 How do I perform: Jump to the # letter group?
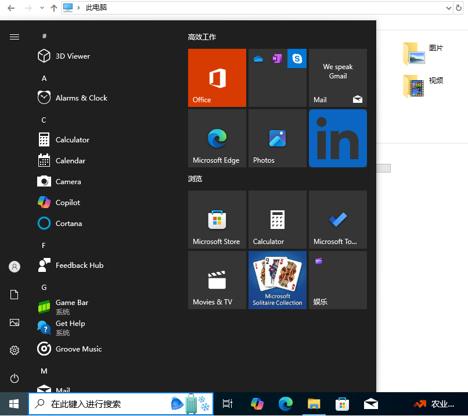click(x=44, y=36)
